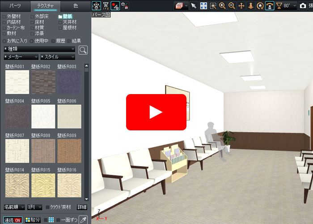Click the fit-to-view expand icon
This screenshot has width=313, height=224.
pos(203,6)
